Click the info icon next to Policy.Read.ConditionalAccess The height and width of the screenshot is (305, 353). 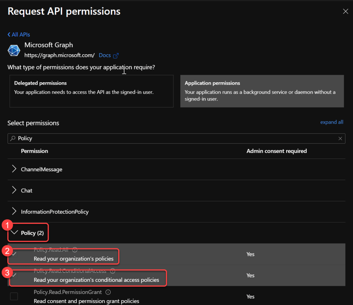(x=113, y=271)
